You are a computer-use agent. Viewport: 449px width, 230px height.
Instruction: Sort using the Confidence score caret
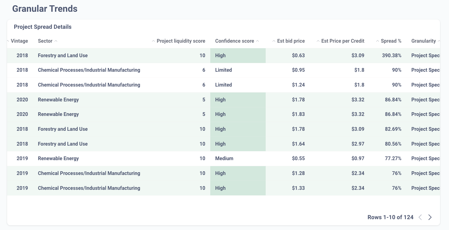coord(258,41)
